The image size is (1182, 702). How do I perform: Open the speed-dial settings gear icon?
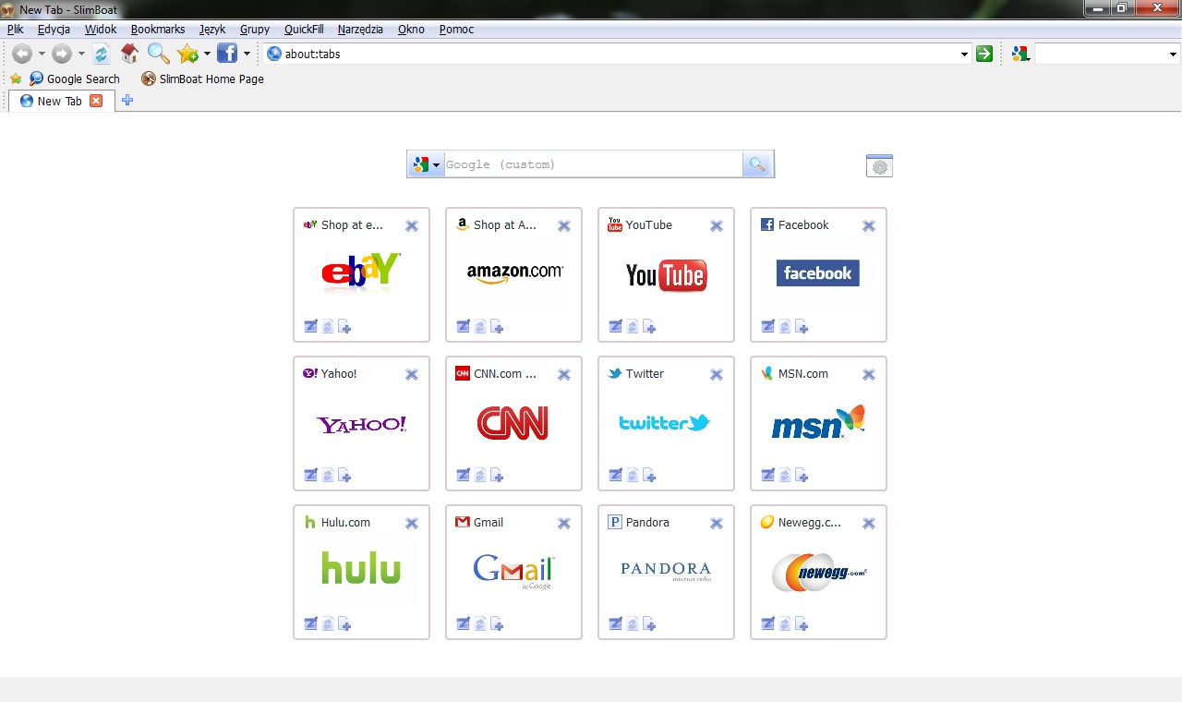pos(879,165)
